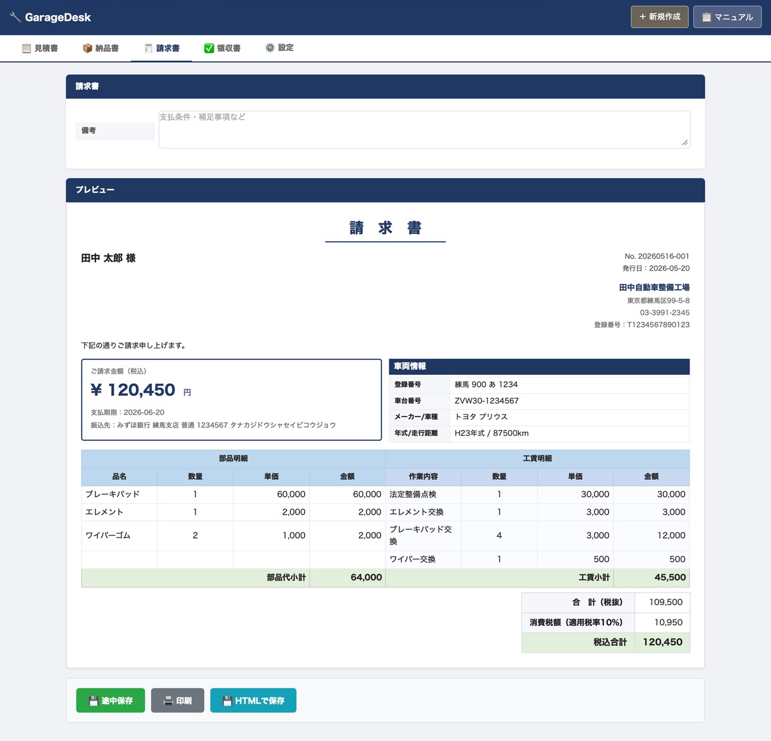Switch to the 納品書 tab
Viewport: 771px width, 741px height.
100,48
